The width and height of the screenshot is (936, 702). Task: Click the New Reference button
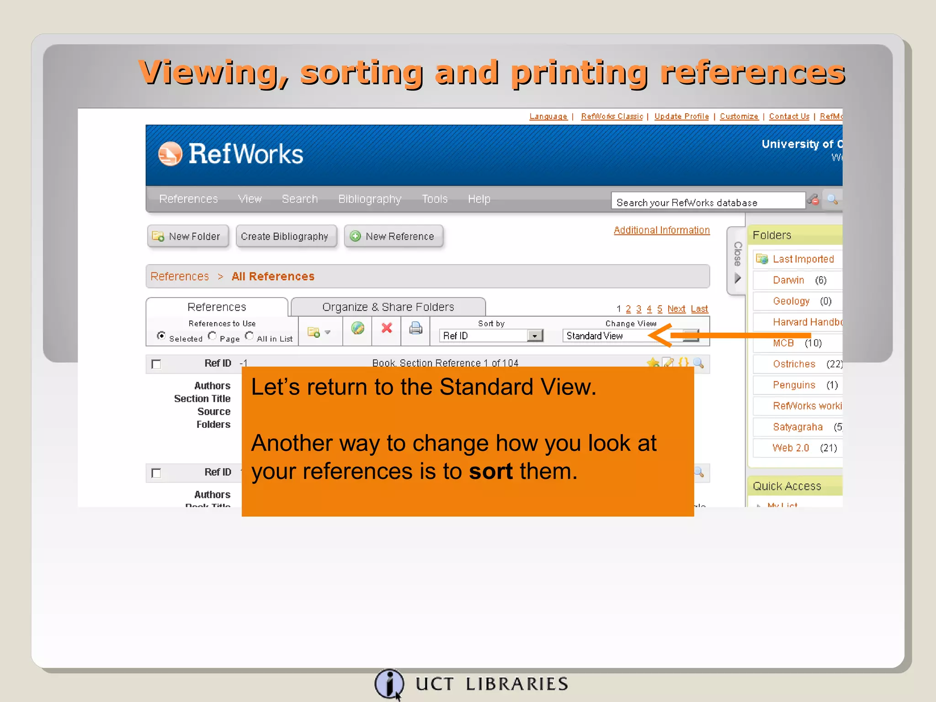click(394, 236)
